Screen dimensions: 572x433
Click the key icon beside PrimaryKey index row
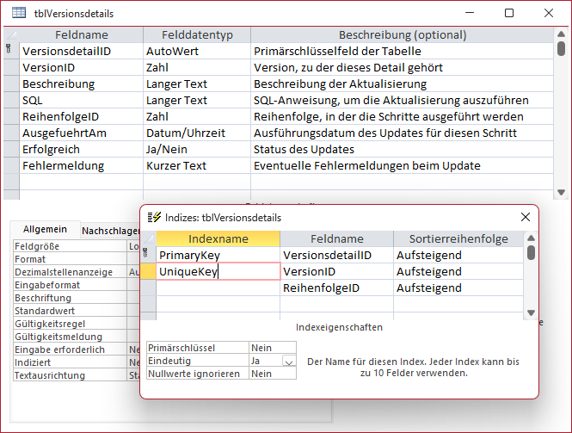tap(145, 252)
